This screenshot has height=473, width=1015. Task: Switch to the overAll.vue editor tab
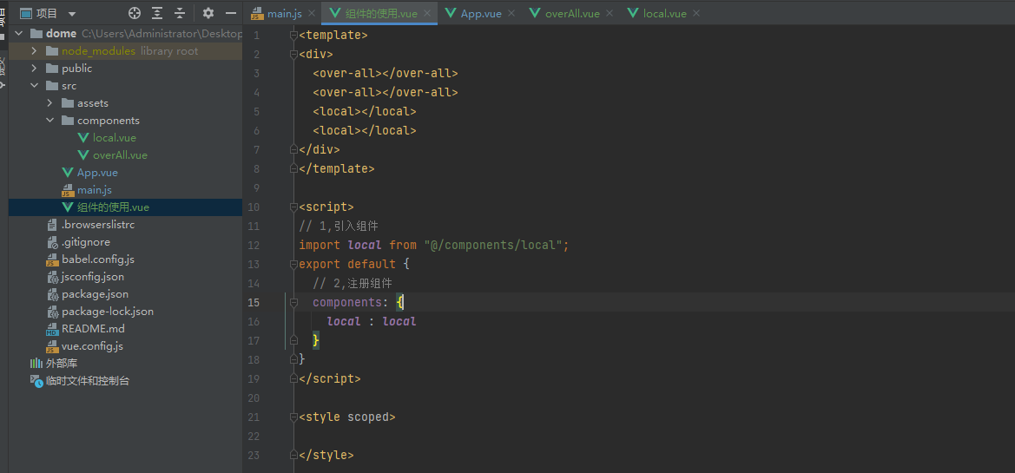[x=573, y=13]
